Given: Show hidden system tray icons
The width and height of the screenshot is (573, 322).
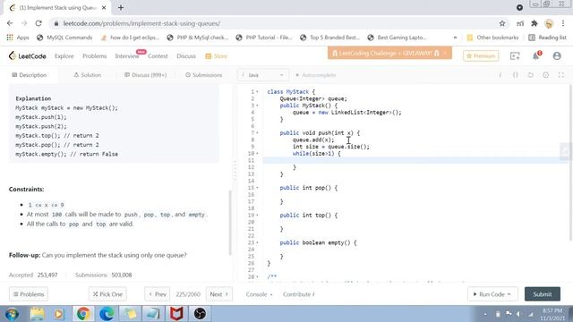Looking at the screenshot, I should [485, 314].
